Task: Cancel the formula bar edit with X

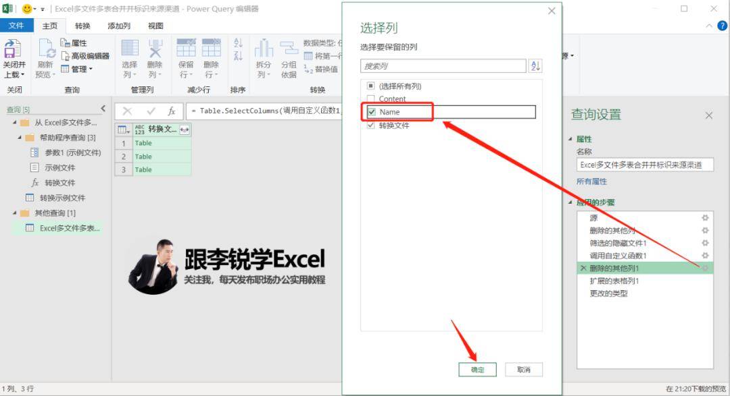Action: pyautogui.click(x=127, y=111)
